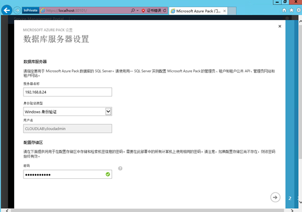Click the password field under 密码
This screenshot has height=212, width=302.
68,174
